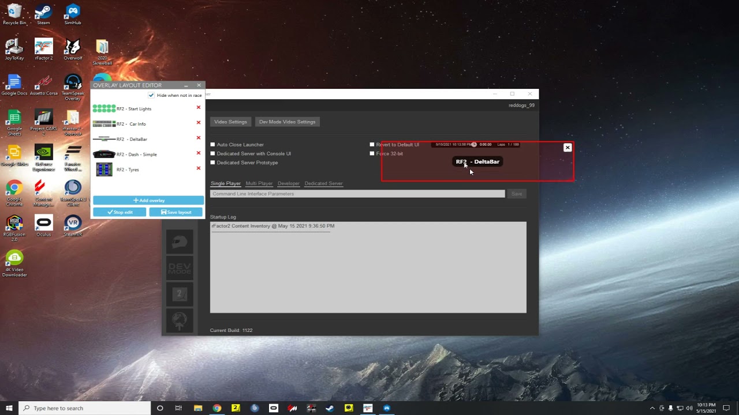Select the Google Chrome desktop icon
Viewport: 739px width, 415px height.
tap(14, 193)
